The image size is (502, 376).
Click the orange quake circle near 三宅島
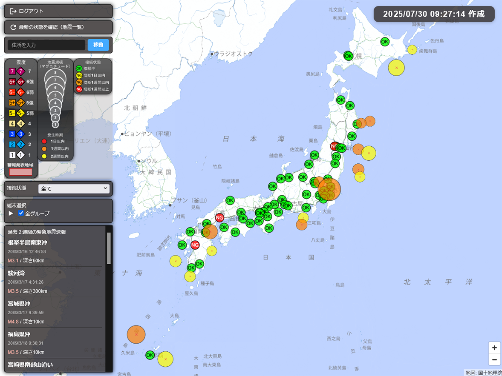(302, 225)
